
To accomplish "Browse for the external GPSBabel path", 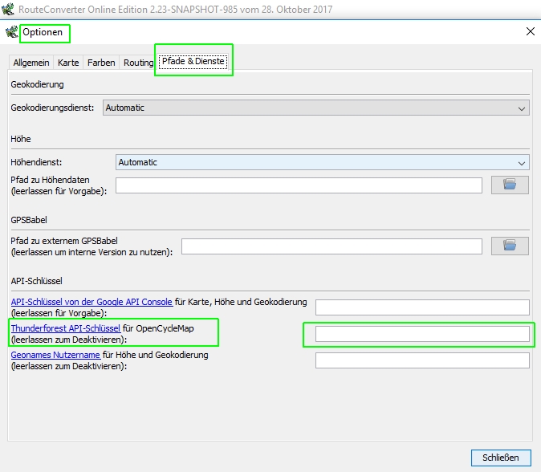I will pos(510,246).
